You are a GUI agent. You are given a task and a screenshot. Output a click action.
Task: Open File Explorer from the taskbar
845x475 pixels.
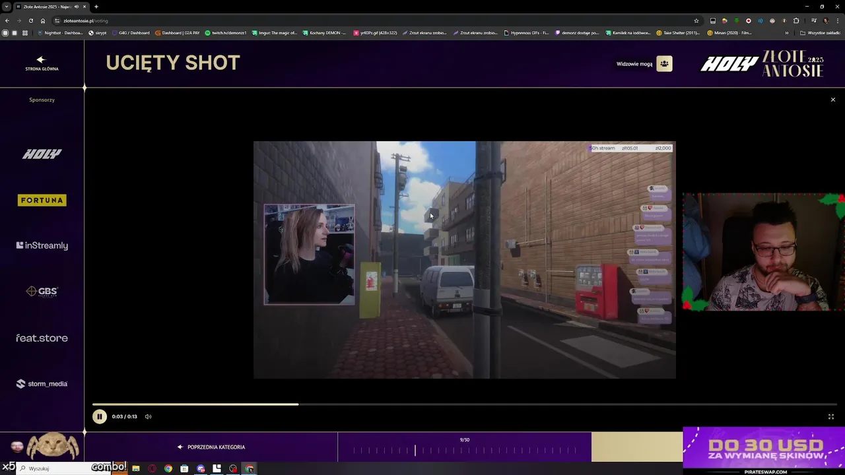click(136, 468)
